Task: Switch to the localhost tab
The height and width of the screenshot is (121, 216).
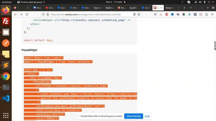Action: coord(134,8)
